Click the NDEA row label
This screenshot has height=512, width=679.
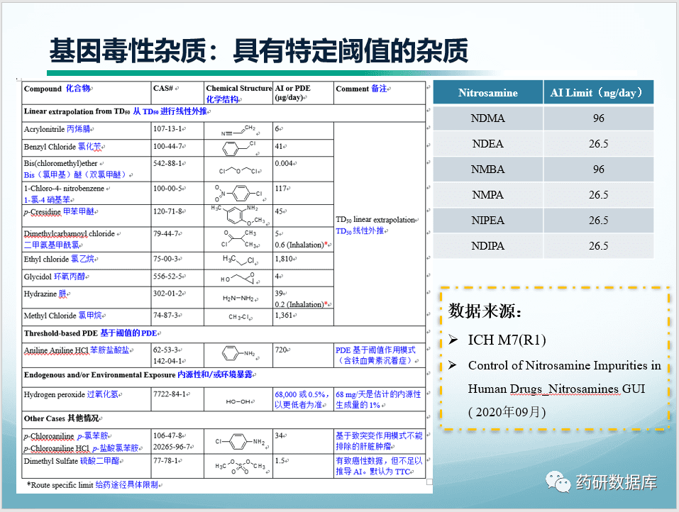pos(488,144)
